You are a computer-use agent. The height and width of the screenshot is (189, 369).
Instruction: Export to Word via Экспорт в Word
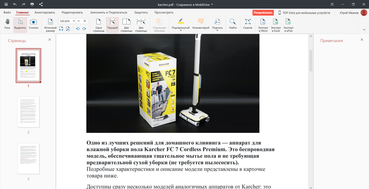pyautogui.click(x=263, y=25)
